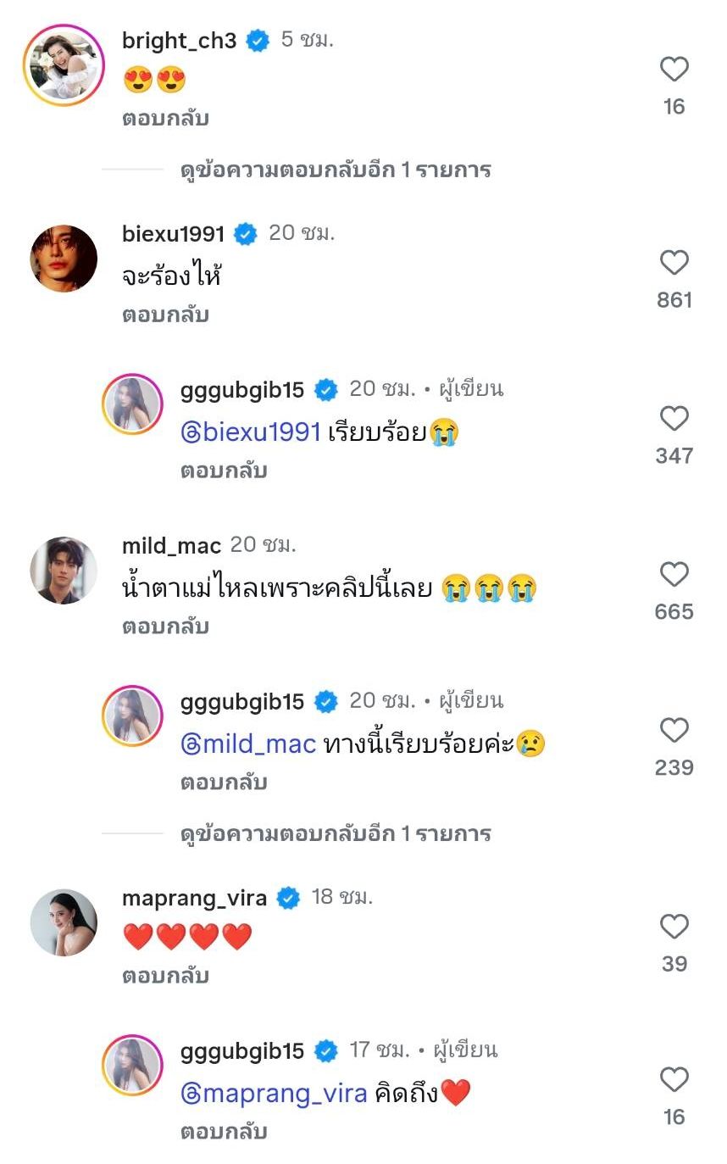
Task: Reply to biexu1991's comment
Action: 165,315
